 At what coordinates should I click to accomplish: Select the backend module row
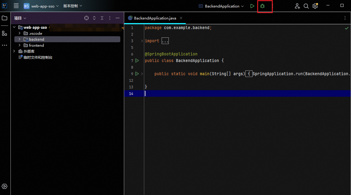(67, 39)
